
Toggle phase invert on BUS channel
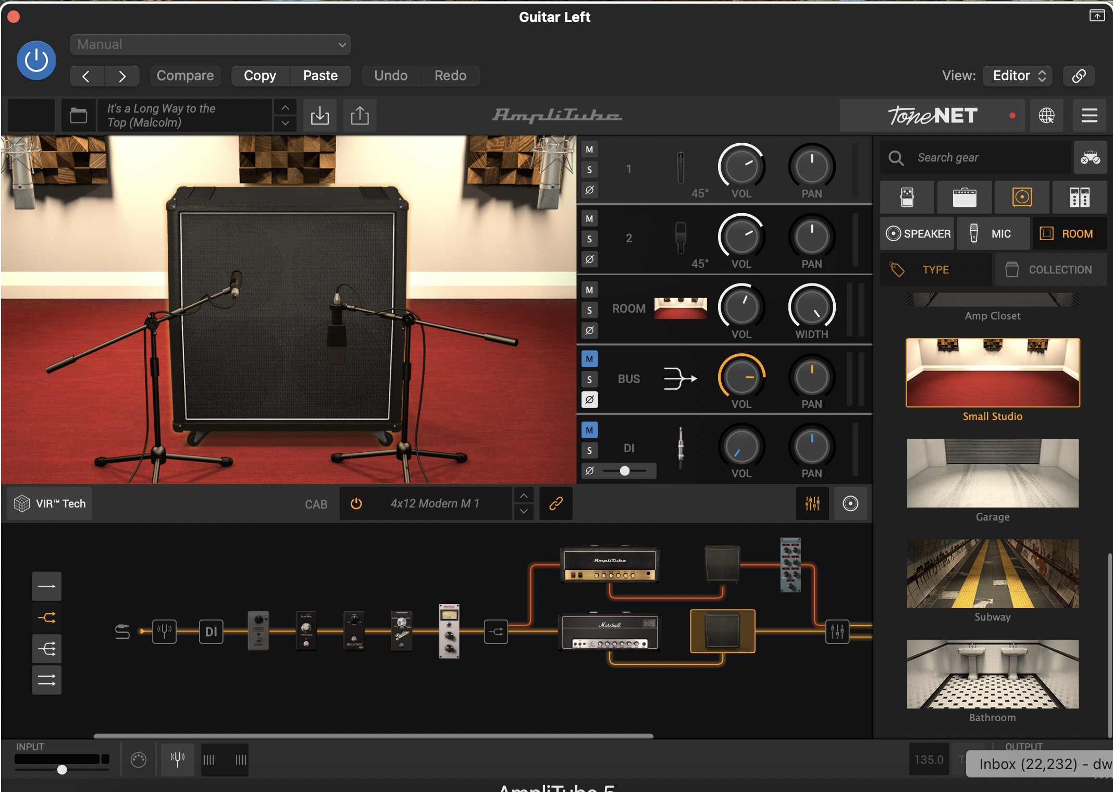pos(589,400)
